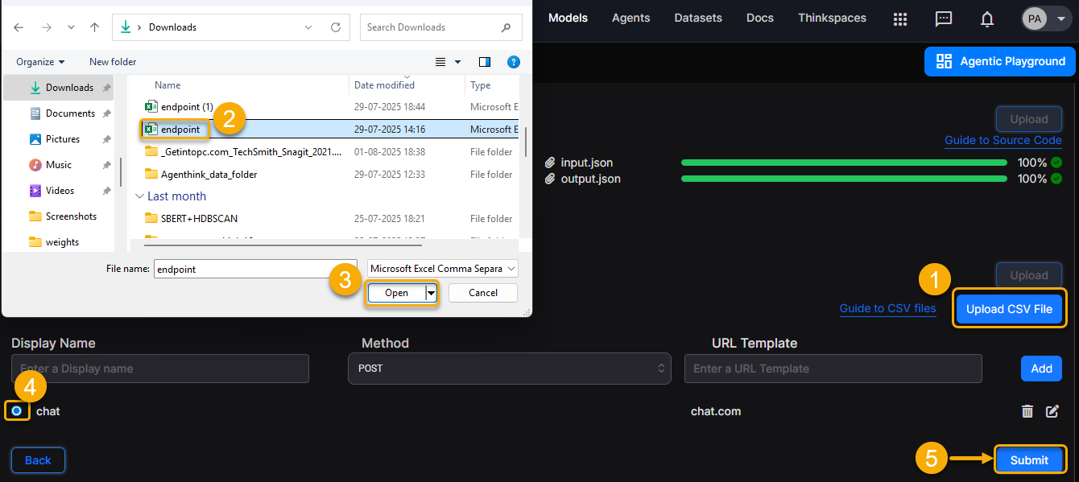
Task: Expand the file type filter dropdown
Action: 443,269
